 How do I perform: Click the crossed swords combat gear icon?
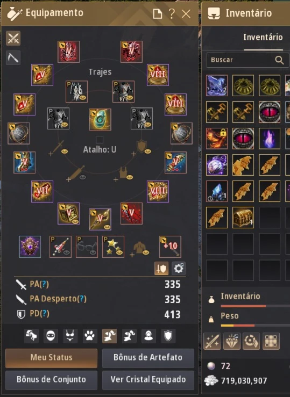click(x=13, y=39)
